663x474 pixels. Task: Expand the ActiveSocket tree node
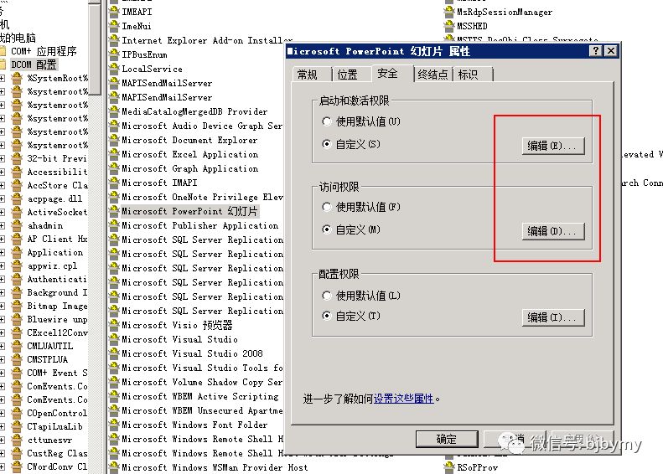click(x=3, y=212)
